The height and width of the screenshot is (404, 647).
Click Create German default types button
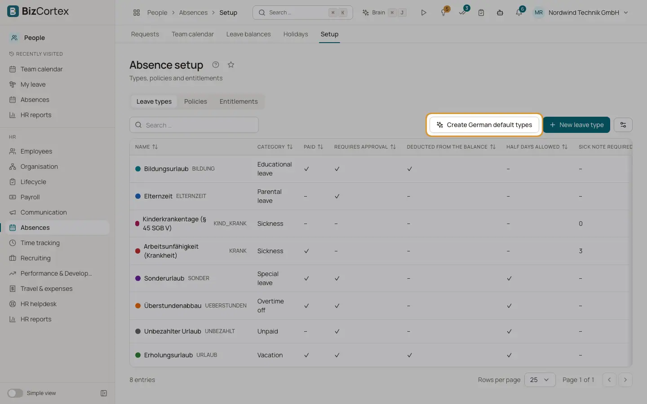(484, 125)
